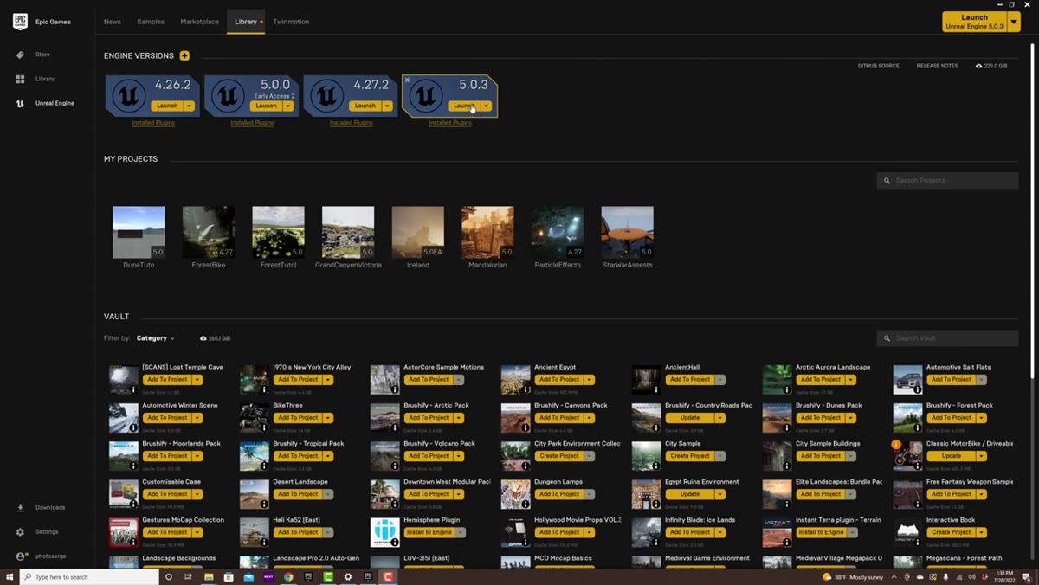Click orange alert badge on Classic MotorBike

897,445
